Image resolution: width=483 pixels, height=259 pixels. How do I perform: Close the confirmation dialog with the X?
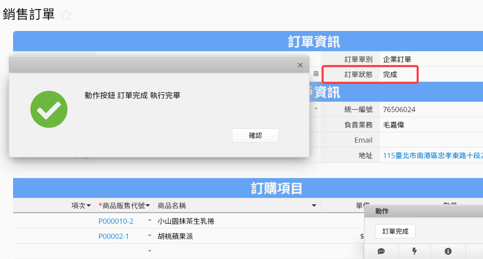(300, 65)
